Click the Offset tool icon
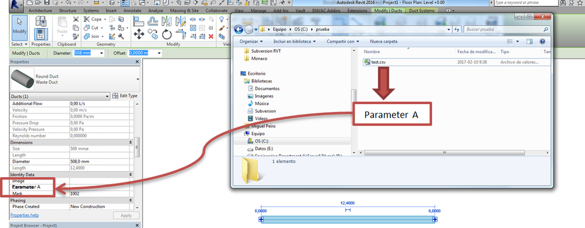 (x=152, y=20)
